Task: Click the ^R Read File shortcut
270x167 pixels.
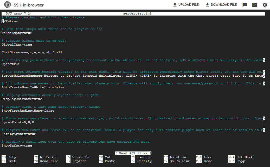Action: click(x=46, y=161)
